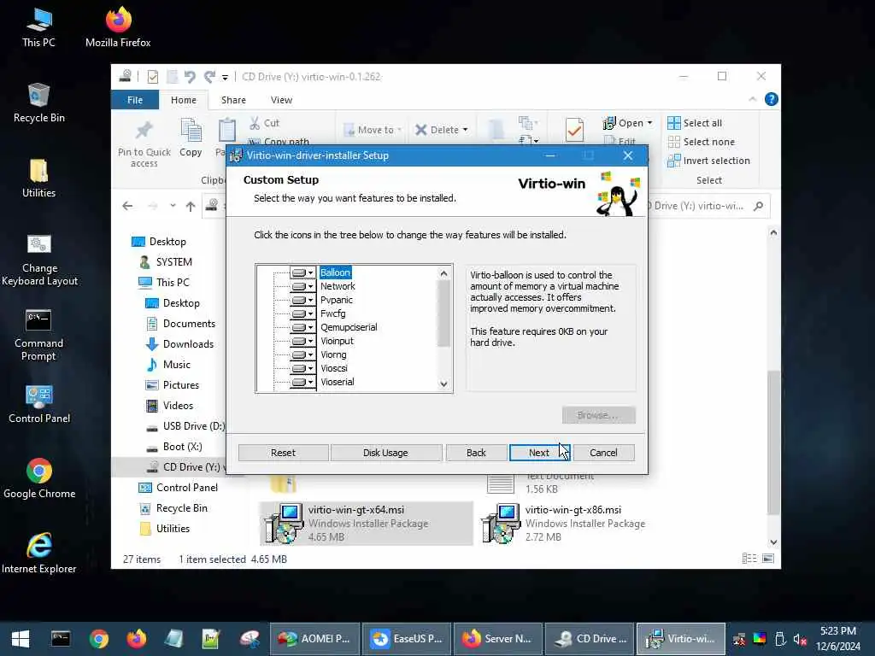The image size is (875, 656).
Task: Open Network feature install dropdown
Action: 303,286
